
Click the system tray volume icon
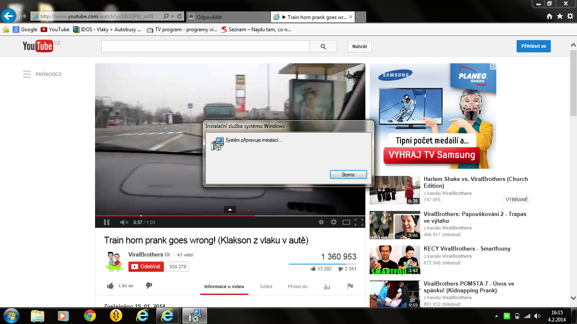pos(537,316)
